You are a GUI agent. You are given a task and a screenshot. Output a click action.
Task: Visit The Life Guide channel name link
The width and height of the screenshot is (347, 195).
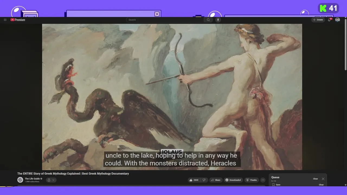33,179
